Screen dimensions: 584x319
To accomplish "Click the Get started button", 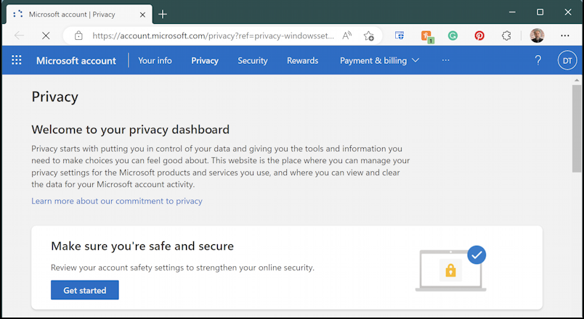I will [x=85, y=290].
